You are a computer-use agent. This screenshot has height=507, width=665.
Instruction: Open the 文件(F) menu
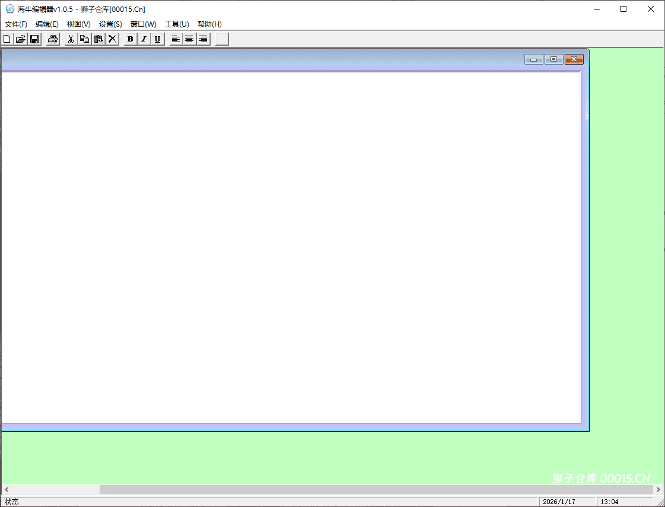[16, 24]
